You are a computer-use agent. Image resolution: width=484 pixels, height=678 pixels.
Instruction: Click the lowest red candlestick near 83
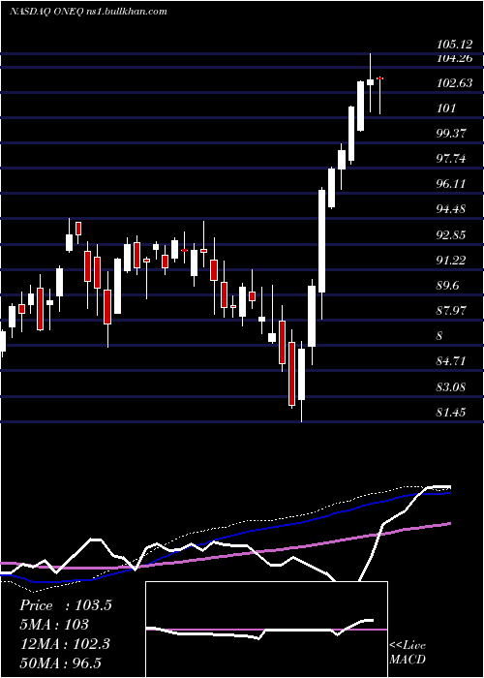tap(292, 374)
